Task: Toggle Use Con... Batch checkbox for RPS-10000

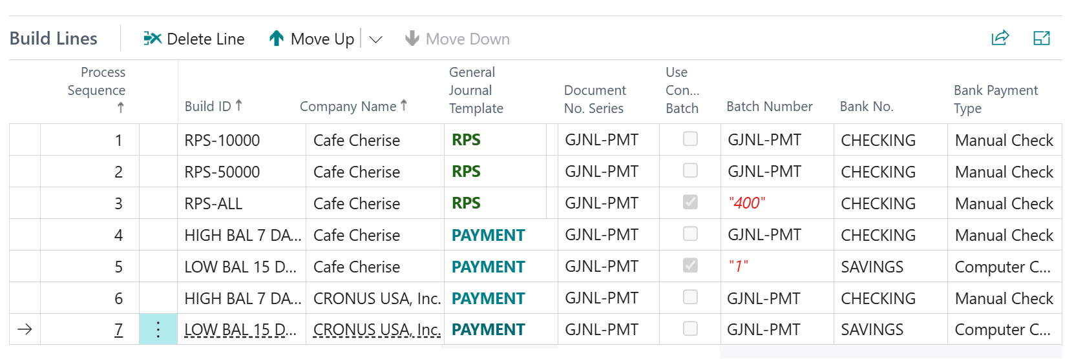Action: (x=690, y=139)
